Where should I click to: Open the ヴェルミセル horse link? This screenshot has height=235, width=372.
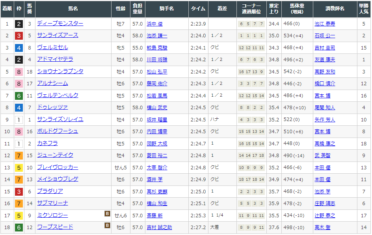(x=52, y=48)
